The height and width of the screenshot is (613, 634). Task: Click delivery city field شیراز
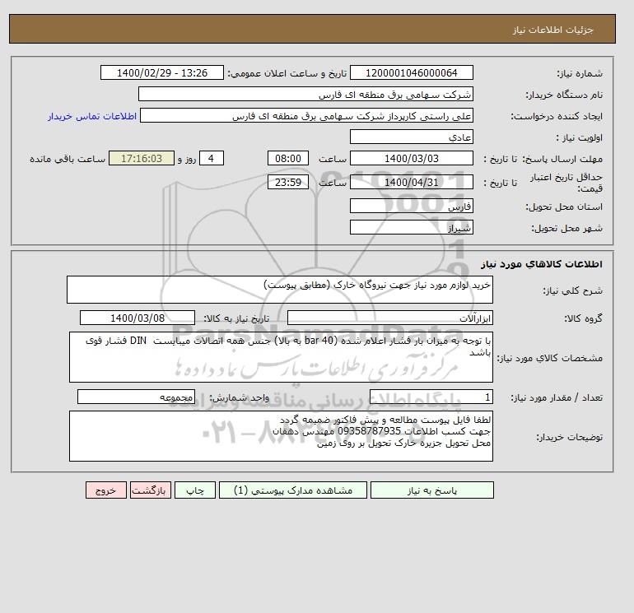point(411,227)
